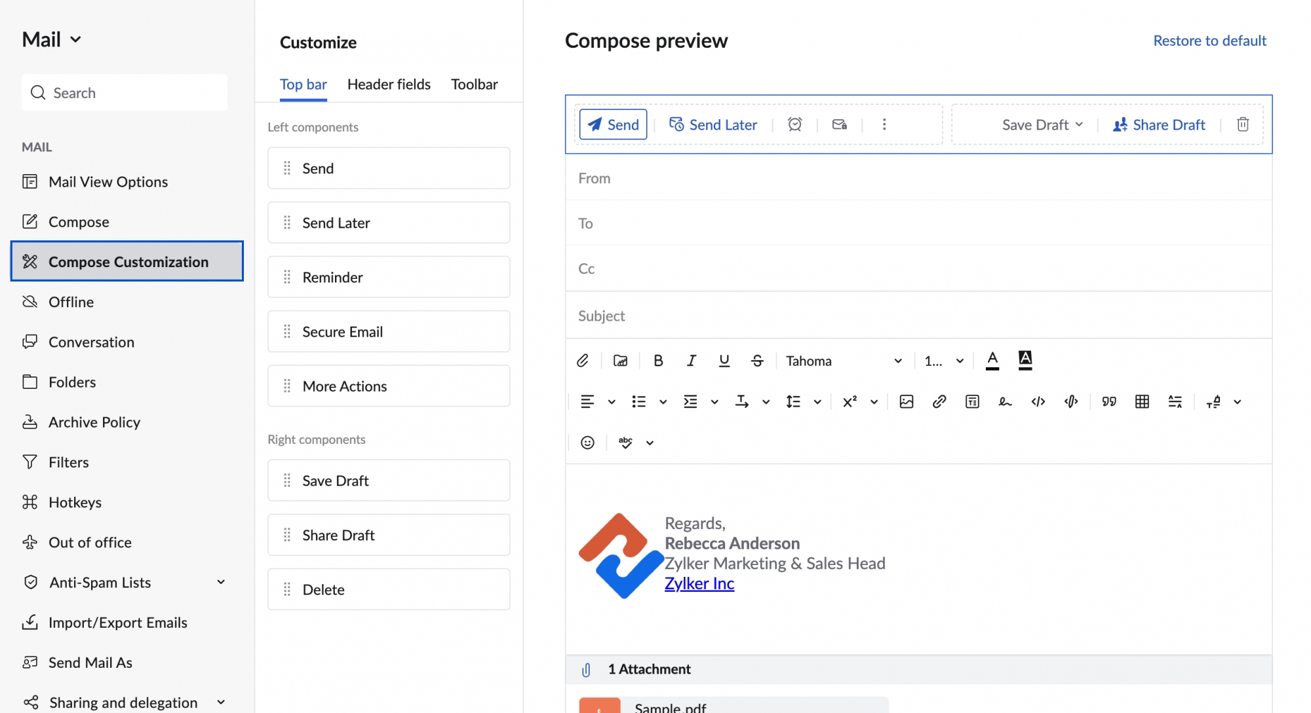Switch to the Toolbar customization tab
The width and height of the screenshot is (1311, 713).
click(x=474, y=82)
